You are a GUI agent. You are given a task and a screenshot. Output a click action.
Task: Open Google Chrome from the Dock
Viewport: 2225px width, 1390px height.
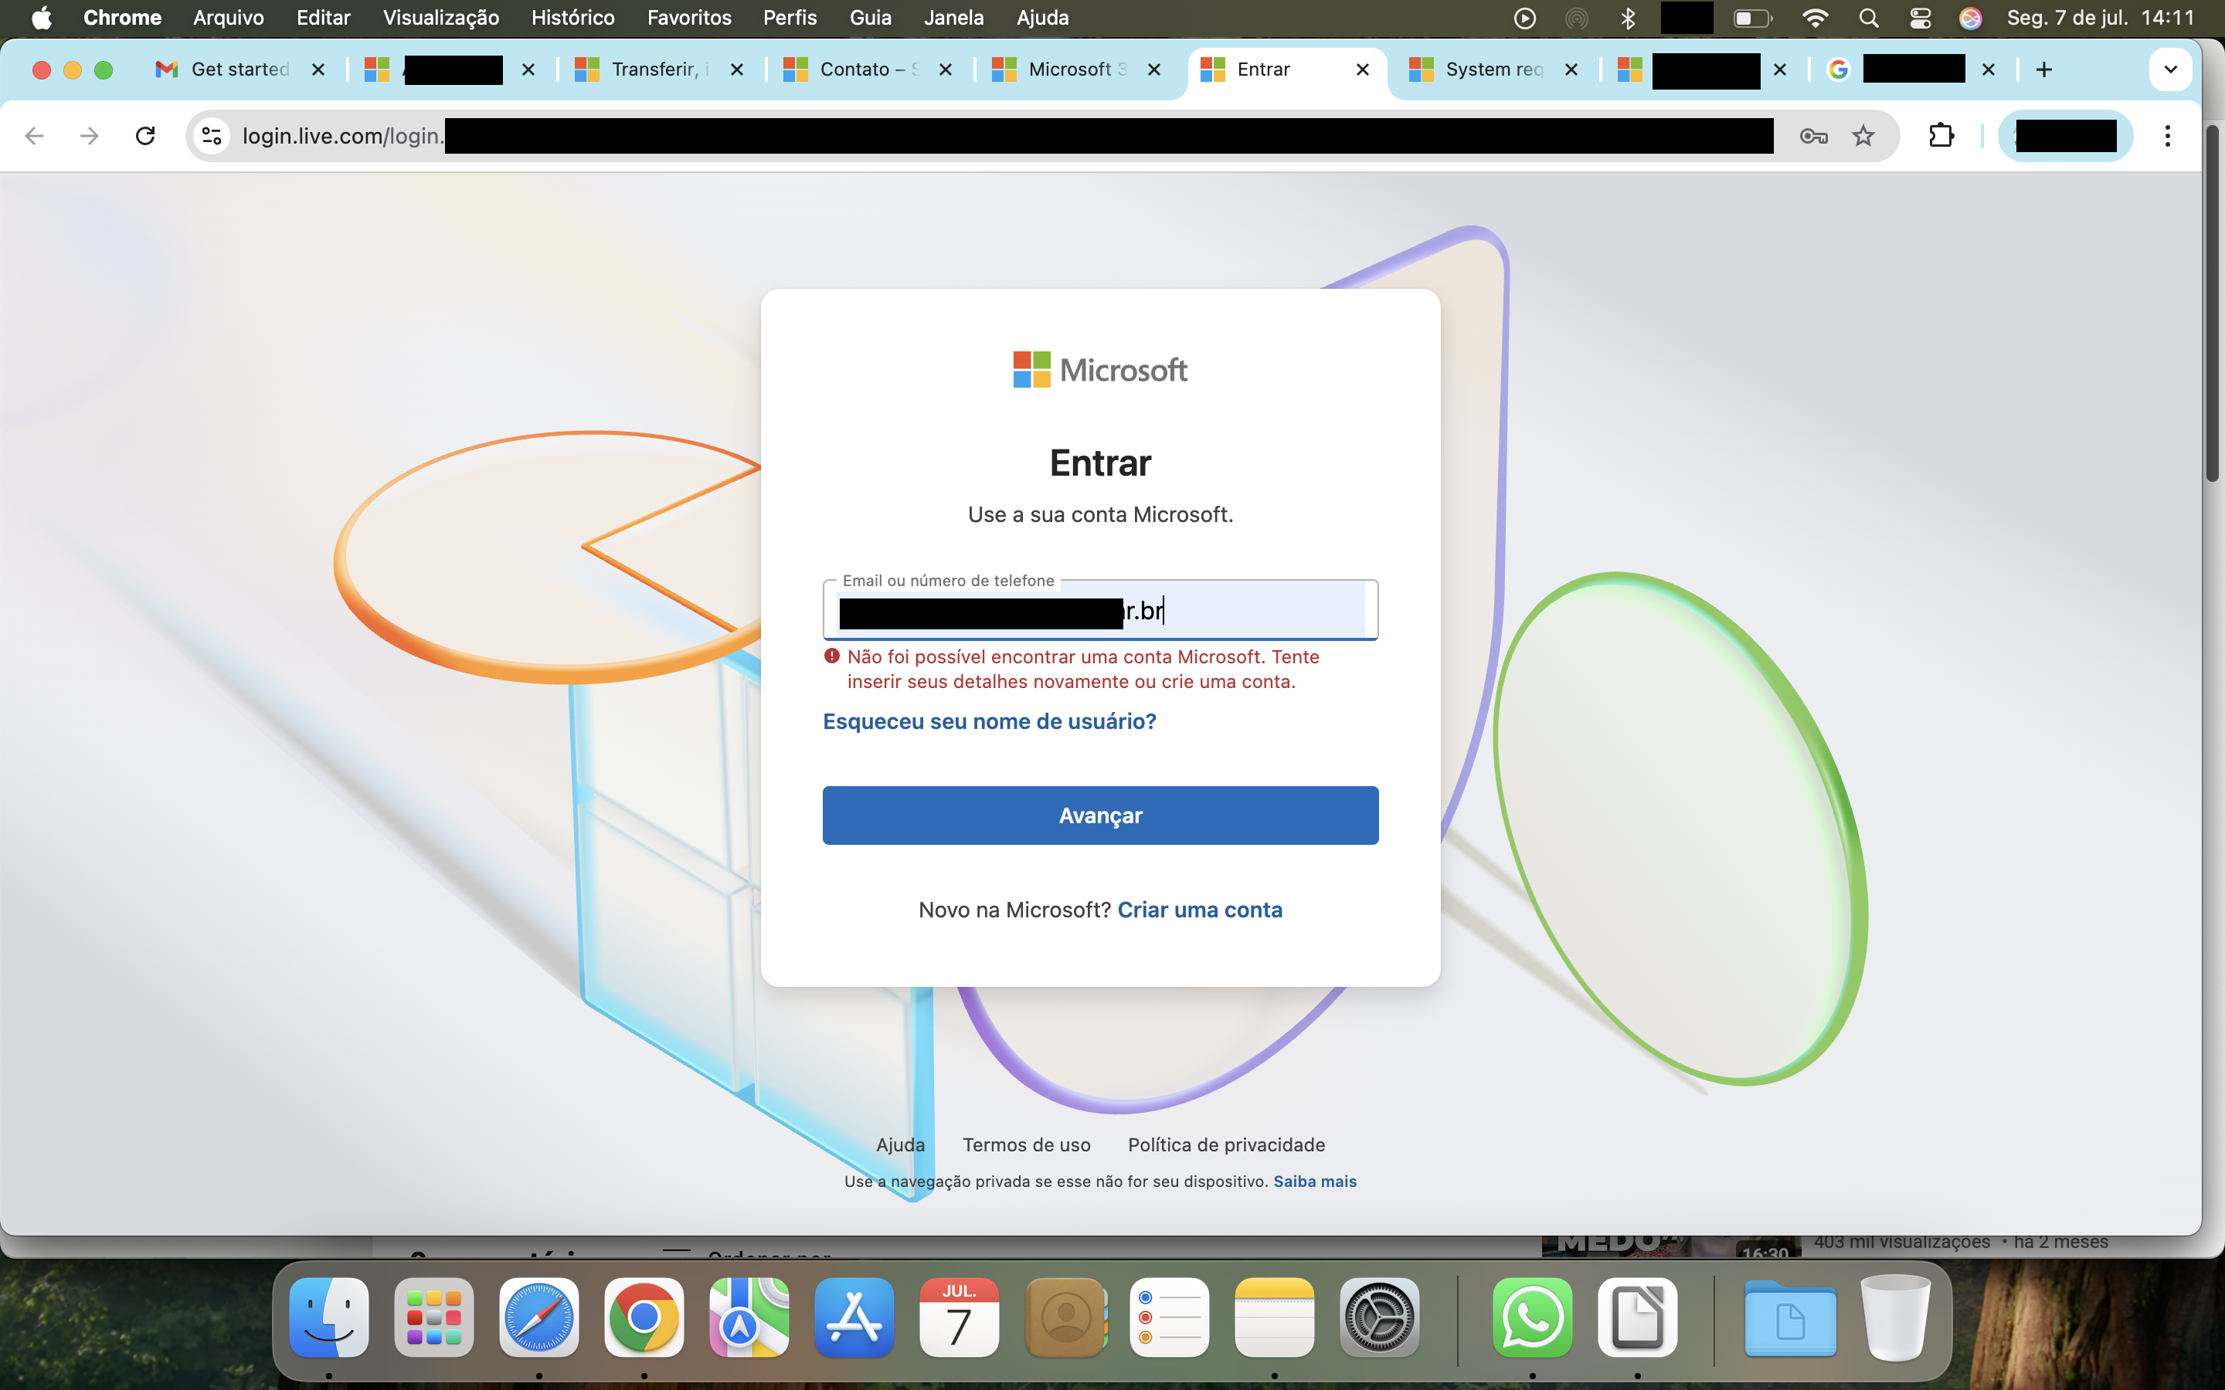(644, 1317)
